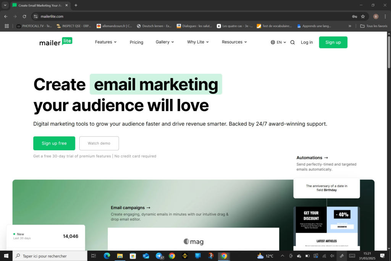The width and height of the screenshot is (391, 261).
Task: Launch Microsoft Edge from taskbar
Action: pos(107,256)
